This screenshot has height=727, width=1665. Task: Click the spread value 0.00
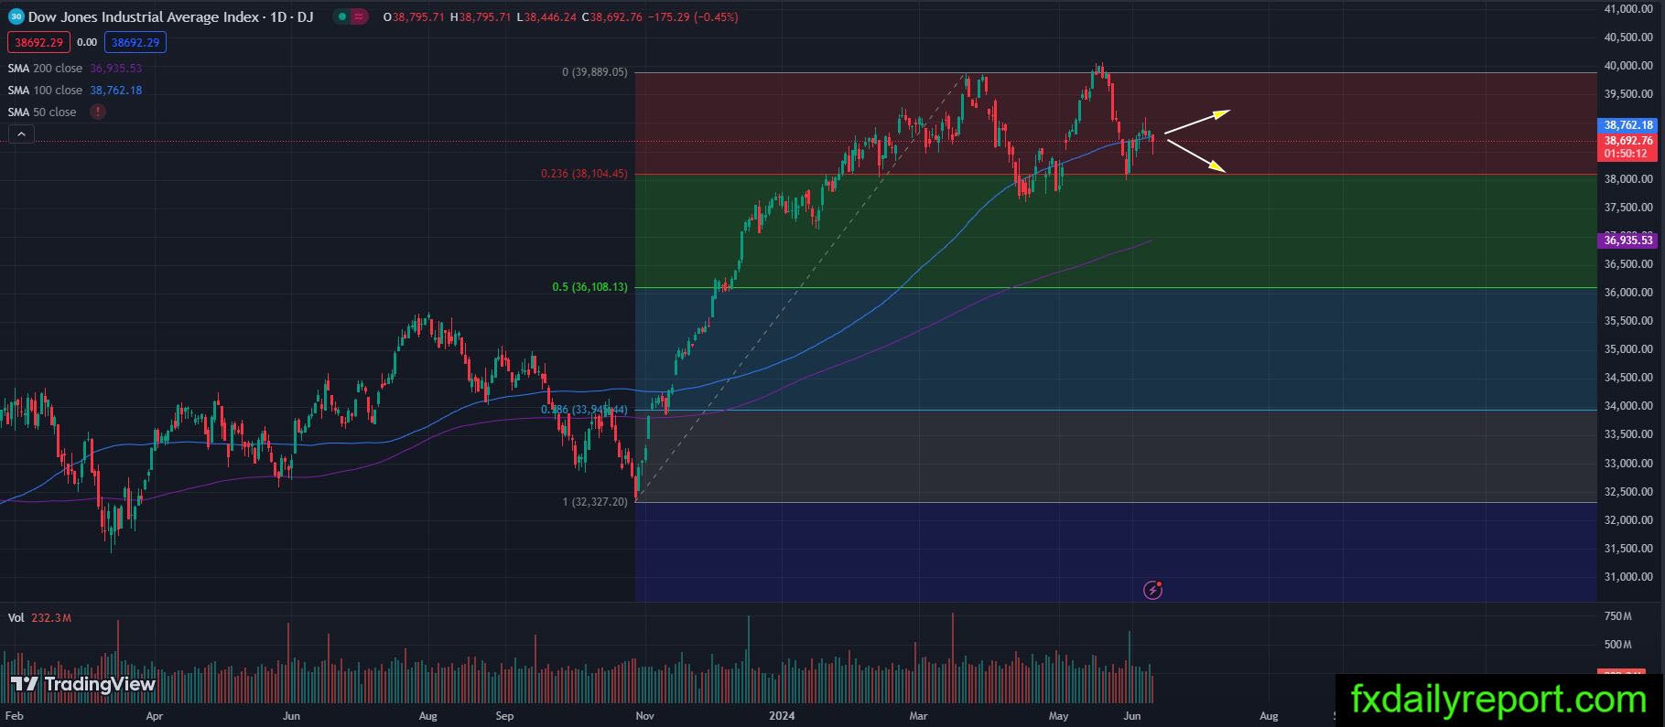87,42
